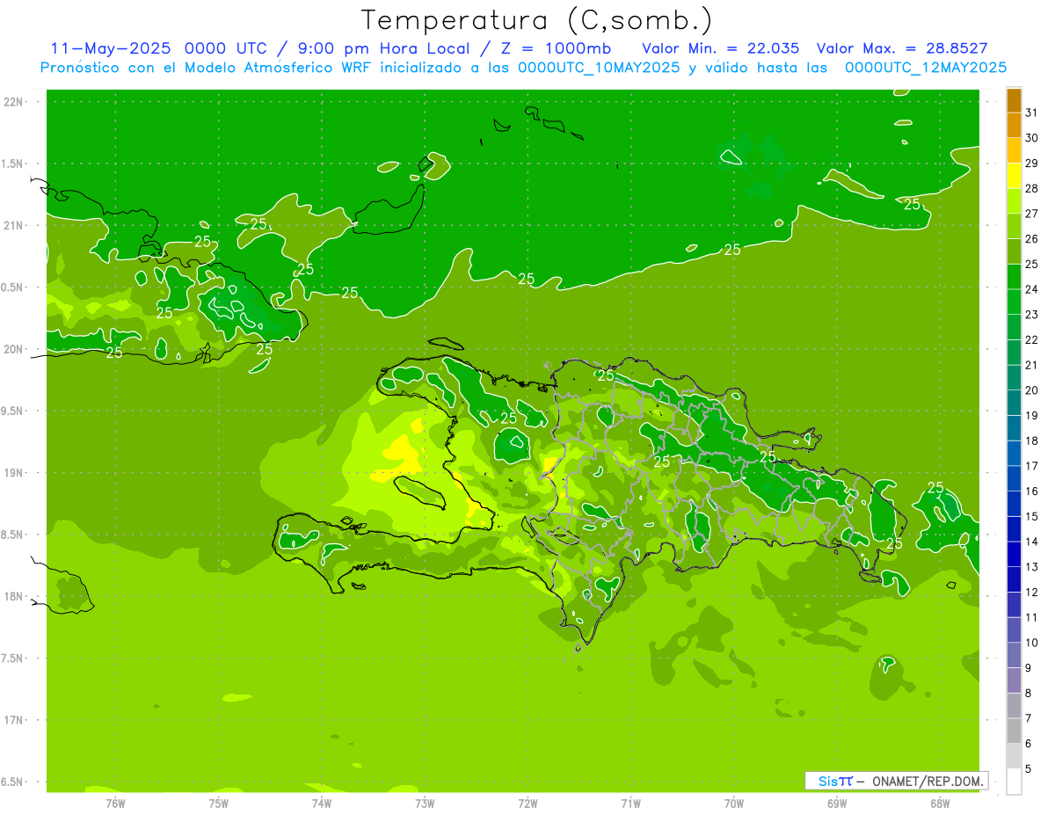The height and width of the screenshot is (815, 1055).
Task: Click the purple color band between 9 and 10
Action: tap(1014, 655)
